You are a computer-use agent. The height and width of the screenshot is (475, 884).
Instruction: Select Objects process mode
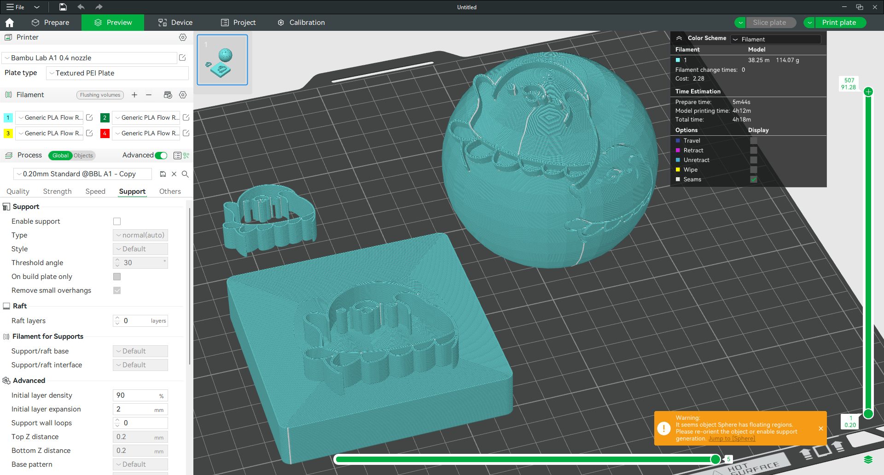(x=83, y=156)
